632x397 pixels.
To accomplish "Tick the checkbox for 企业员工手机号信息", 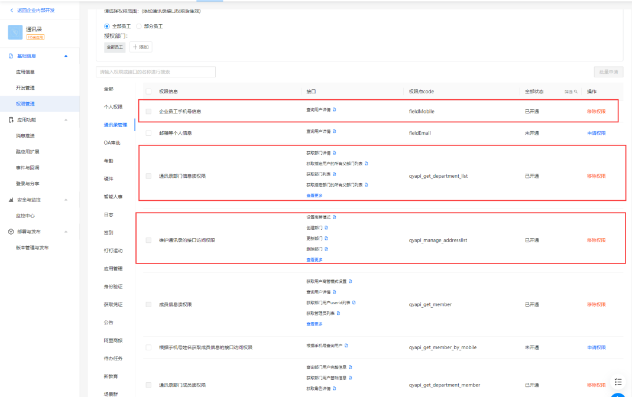I will click(148, 112).
